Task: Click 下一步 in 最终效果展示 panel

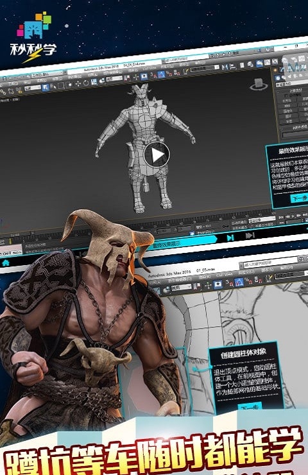Action: coord(299,198)
